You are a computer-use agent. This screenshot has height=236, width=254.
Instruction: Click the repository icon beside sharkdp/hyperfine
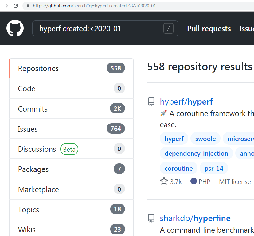click(x=151, y=218)
